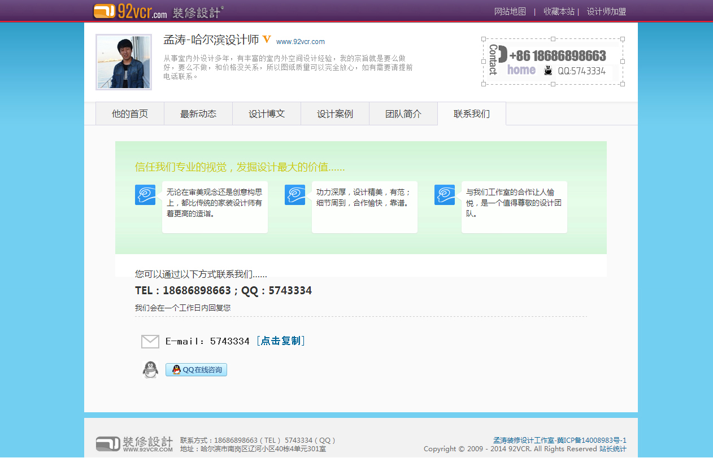Click the orange V verified badge

click(267, 40)
